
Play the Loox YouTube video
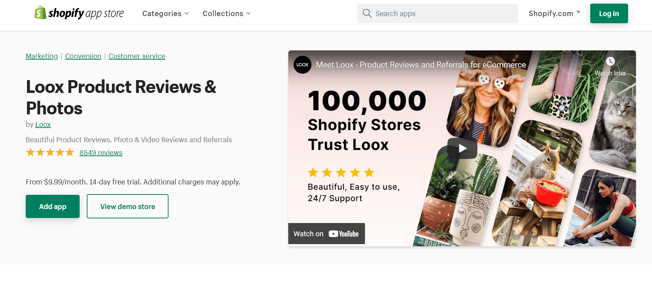(x=462, y=148)
